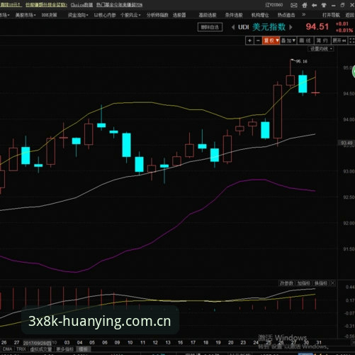Open the 复权 dropdown
The height and width of the screenshot is (355, 355).
pyautogui.click(x=271, y=40)
